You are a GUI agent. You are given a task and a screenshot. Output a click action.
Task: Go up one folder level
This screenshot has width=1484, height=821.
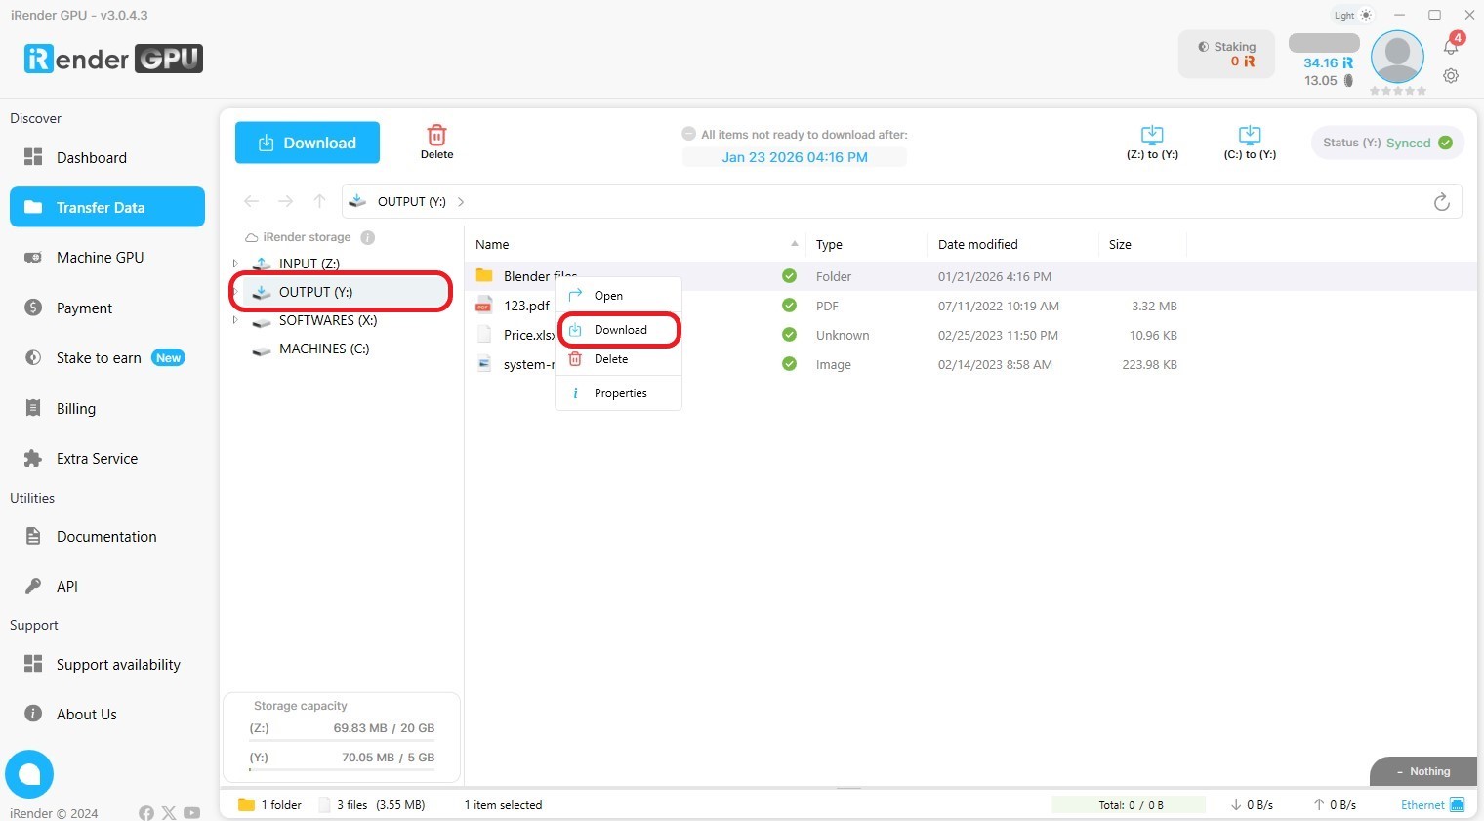point(319,201)
